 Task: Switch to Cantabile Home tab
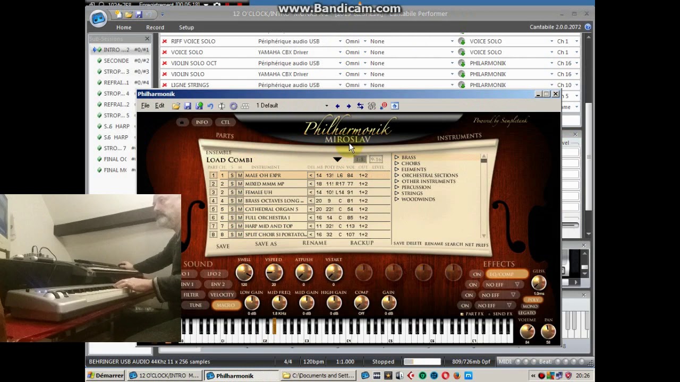pyautogui.click(x=124, y=28)
